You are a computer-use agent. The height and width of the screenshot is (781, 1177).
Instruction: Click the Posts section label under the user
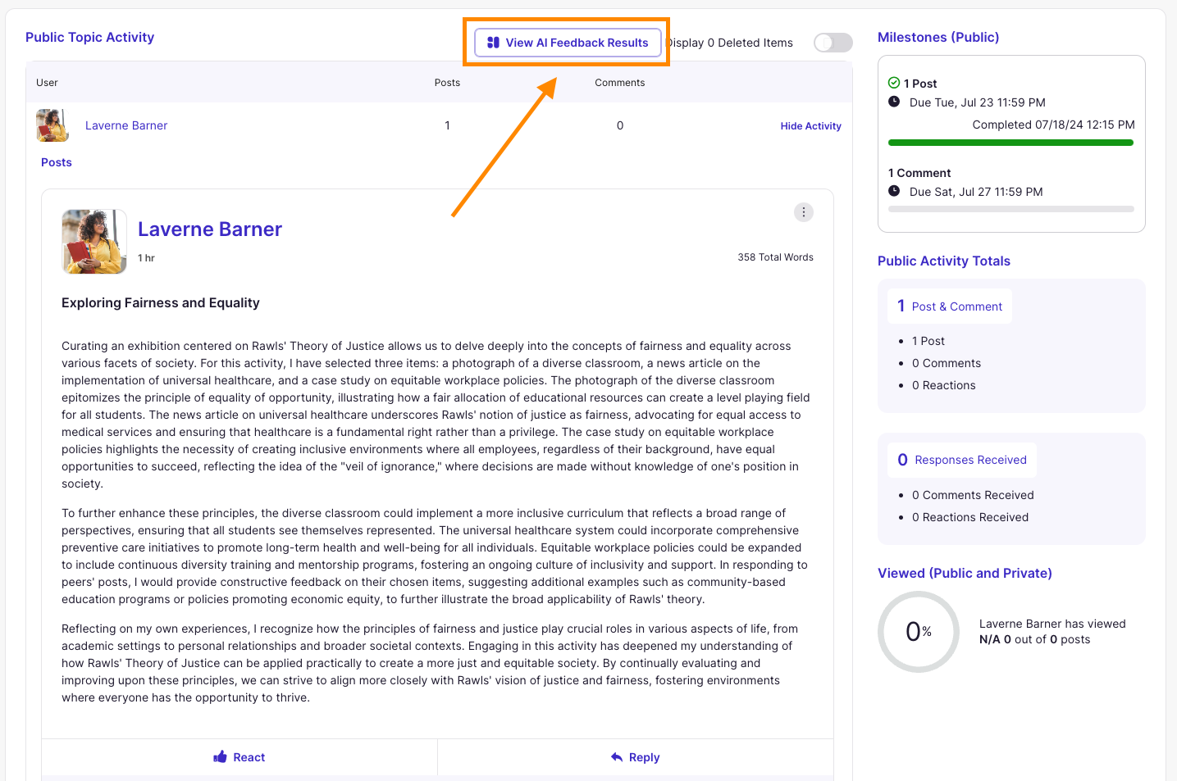pos(57,162)
